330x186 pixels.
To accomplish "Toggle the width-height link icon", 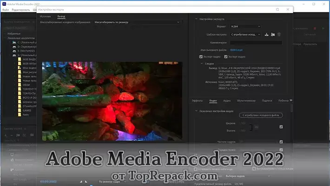I will 257,127.
